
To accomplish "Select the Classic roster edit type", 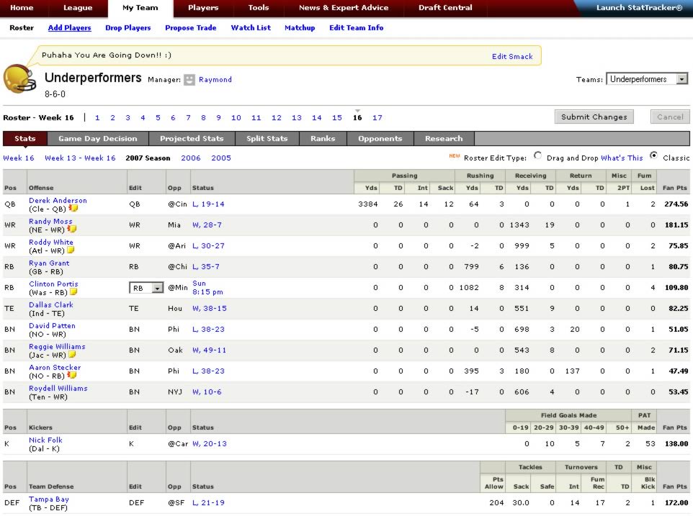I will [653, 155].
